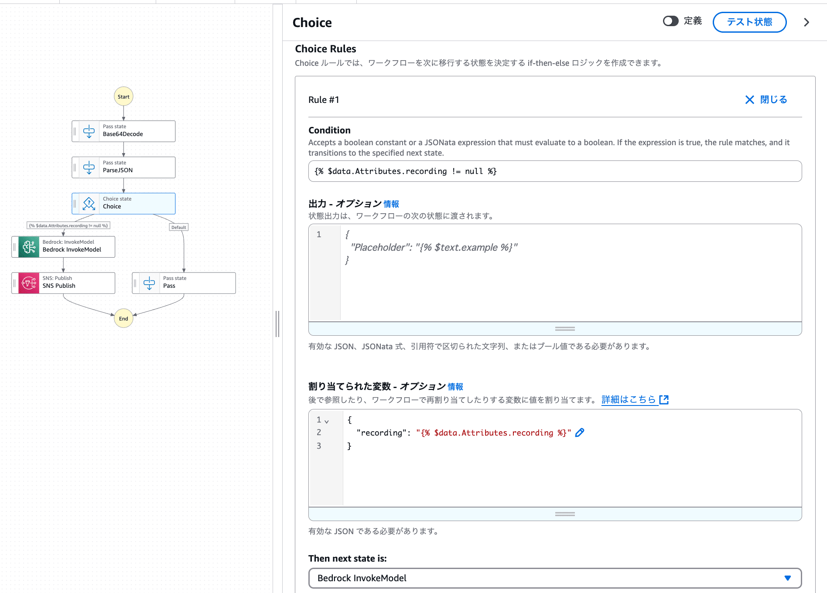Screen dimensions: 827x593
Task: Select the ParseJSON state label
Action: (118, 170)
